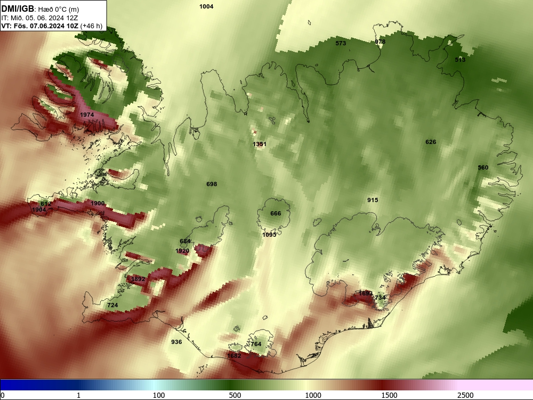The height and width of the screenshot is (400, 533).
Task: Click the map value 978
Action: point(380,42)
